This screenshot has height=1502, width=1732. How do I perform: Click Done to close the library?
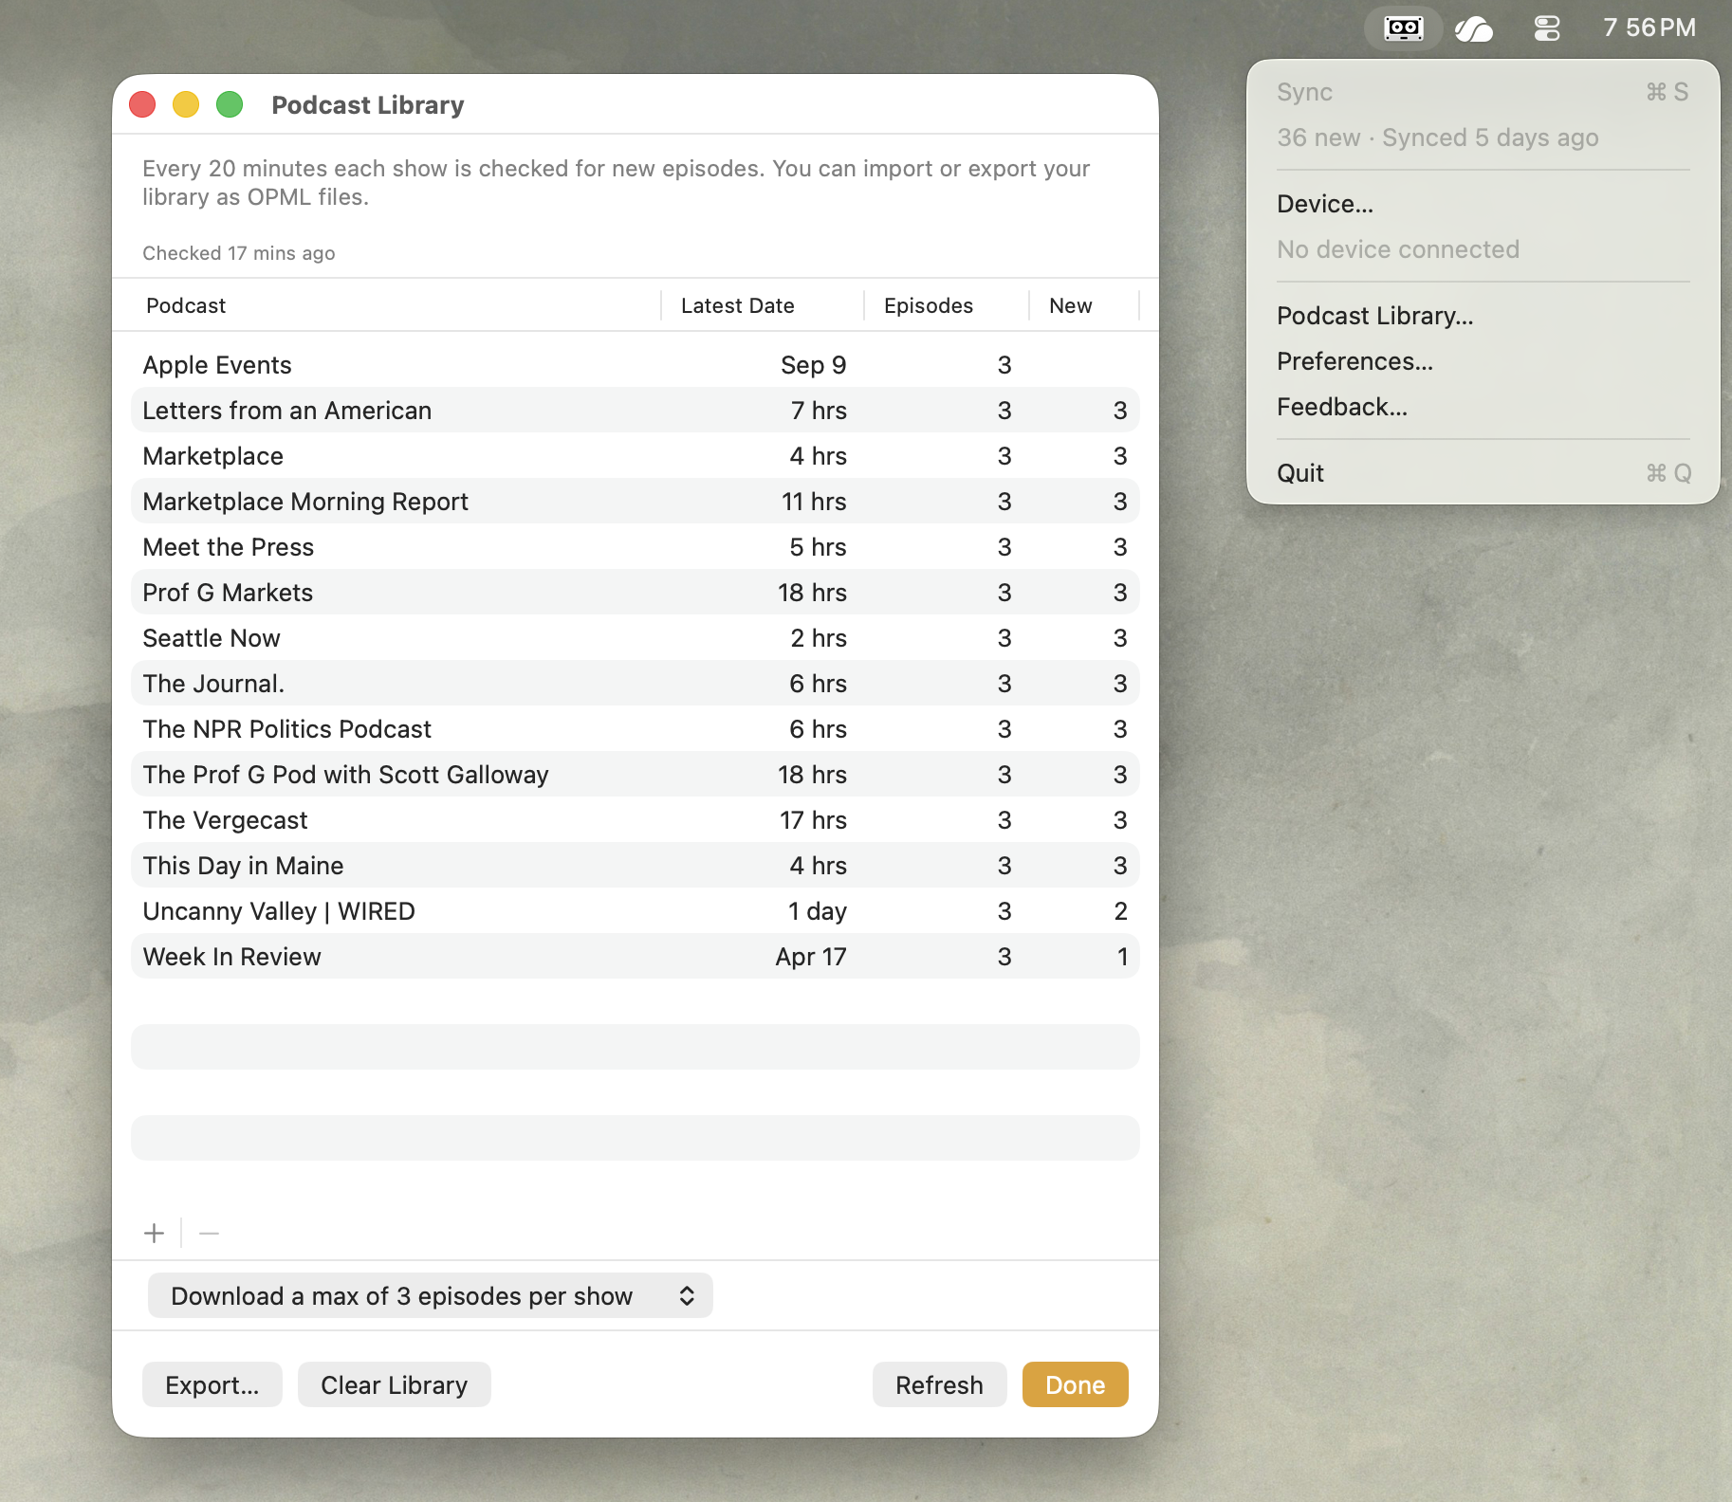click(1075, 1384)
